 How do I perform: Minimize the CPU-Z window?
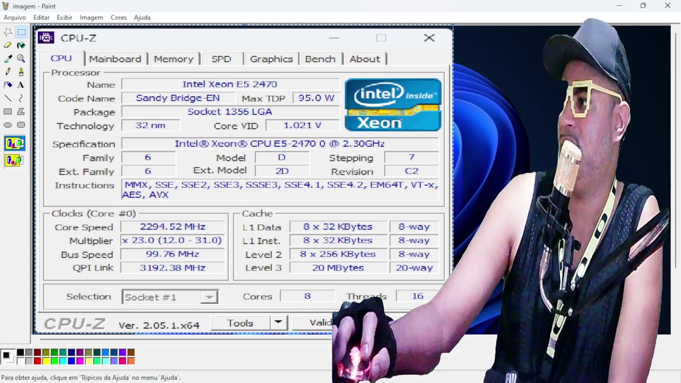tap(334, 38)
